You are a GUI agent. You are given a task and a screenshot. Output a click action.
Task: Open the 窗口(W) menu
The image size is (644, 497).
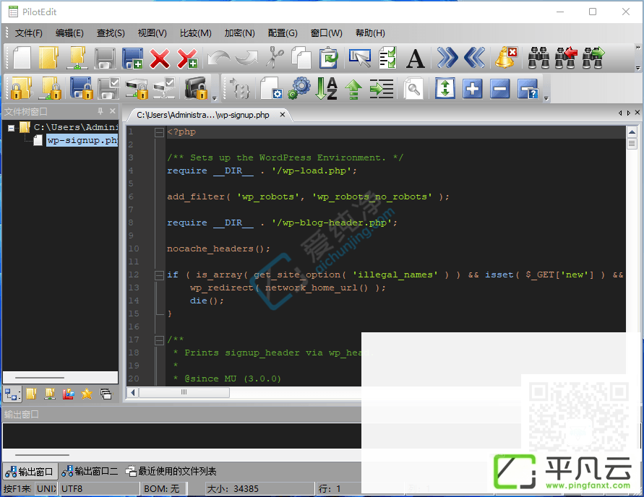(x=327, y=33)
